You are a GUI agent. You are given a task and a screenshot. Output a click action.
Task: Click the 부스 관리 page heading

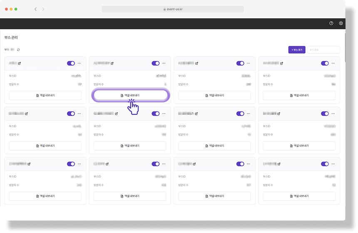point(11,37)
